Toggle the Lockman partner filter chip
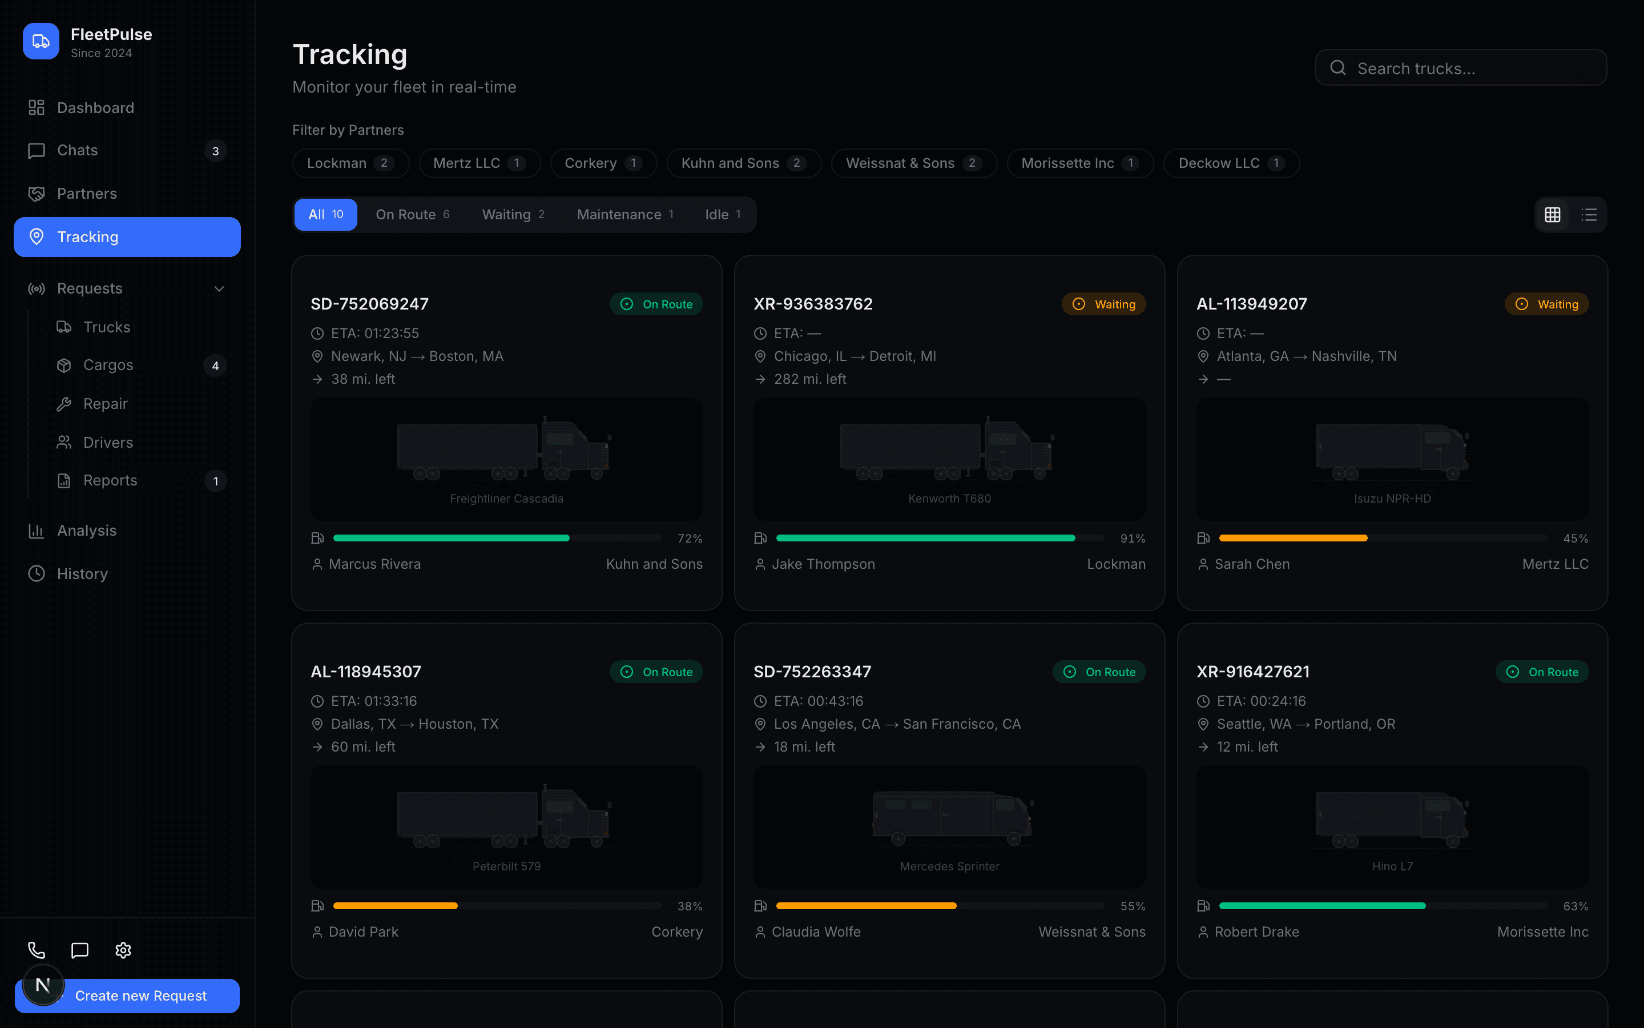The image size is (1644, 1028). 350,163
